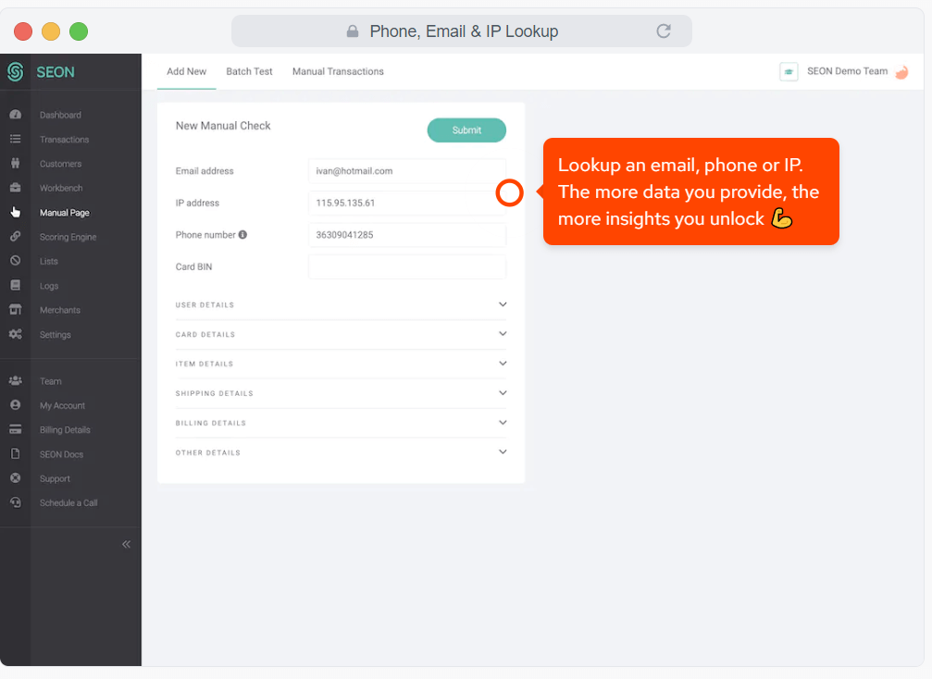Select Manual Page in the sidebar
The width and height of the screenshot is (932, 679).
64,212
